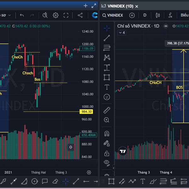The image size is (189, 189).
Task: Add a new chart tab with plus icon
Action: 85,6
